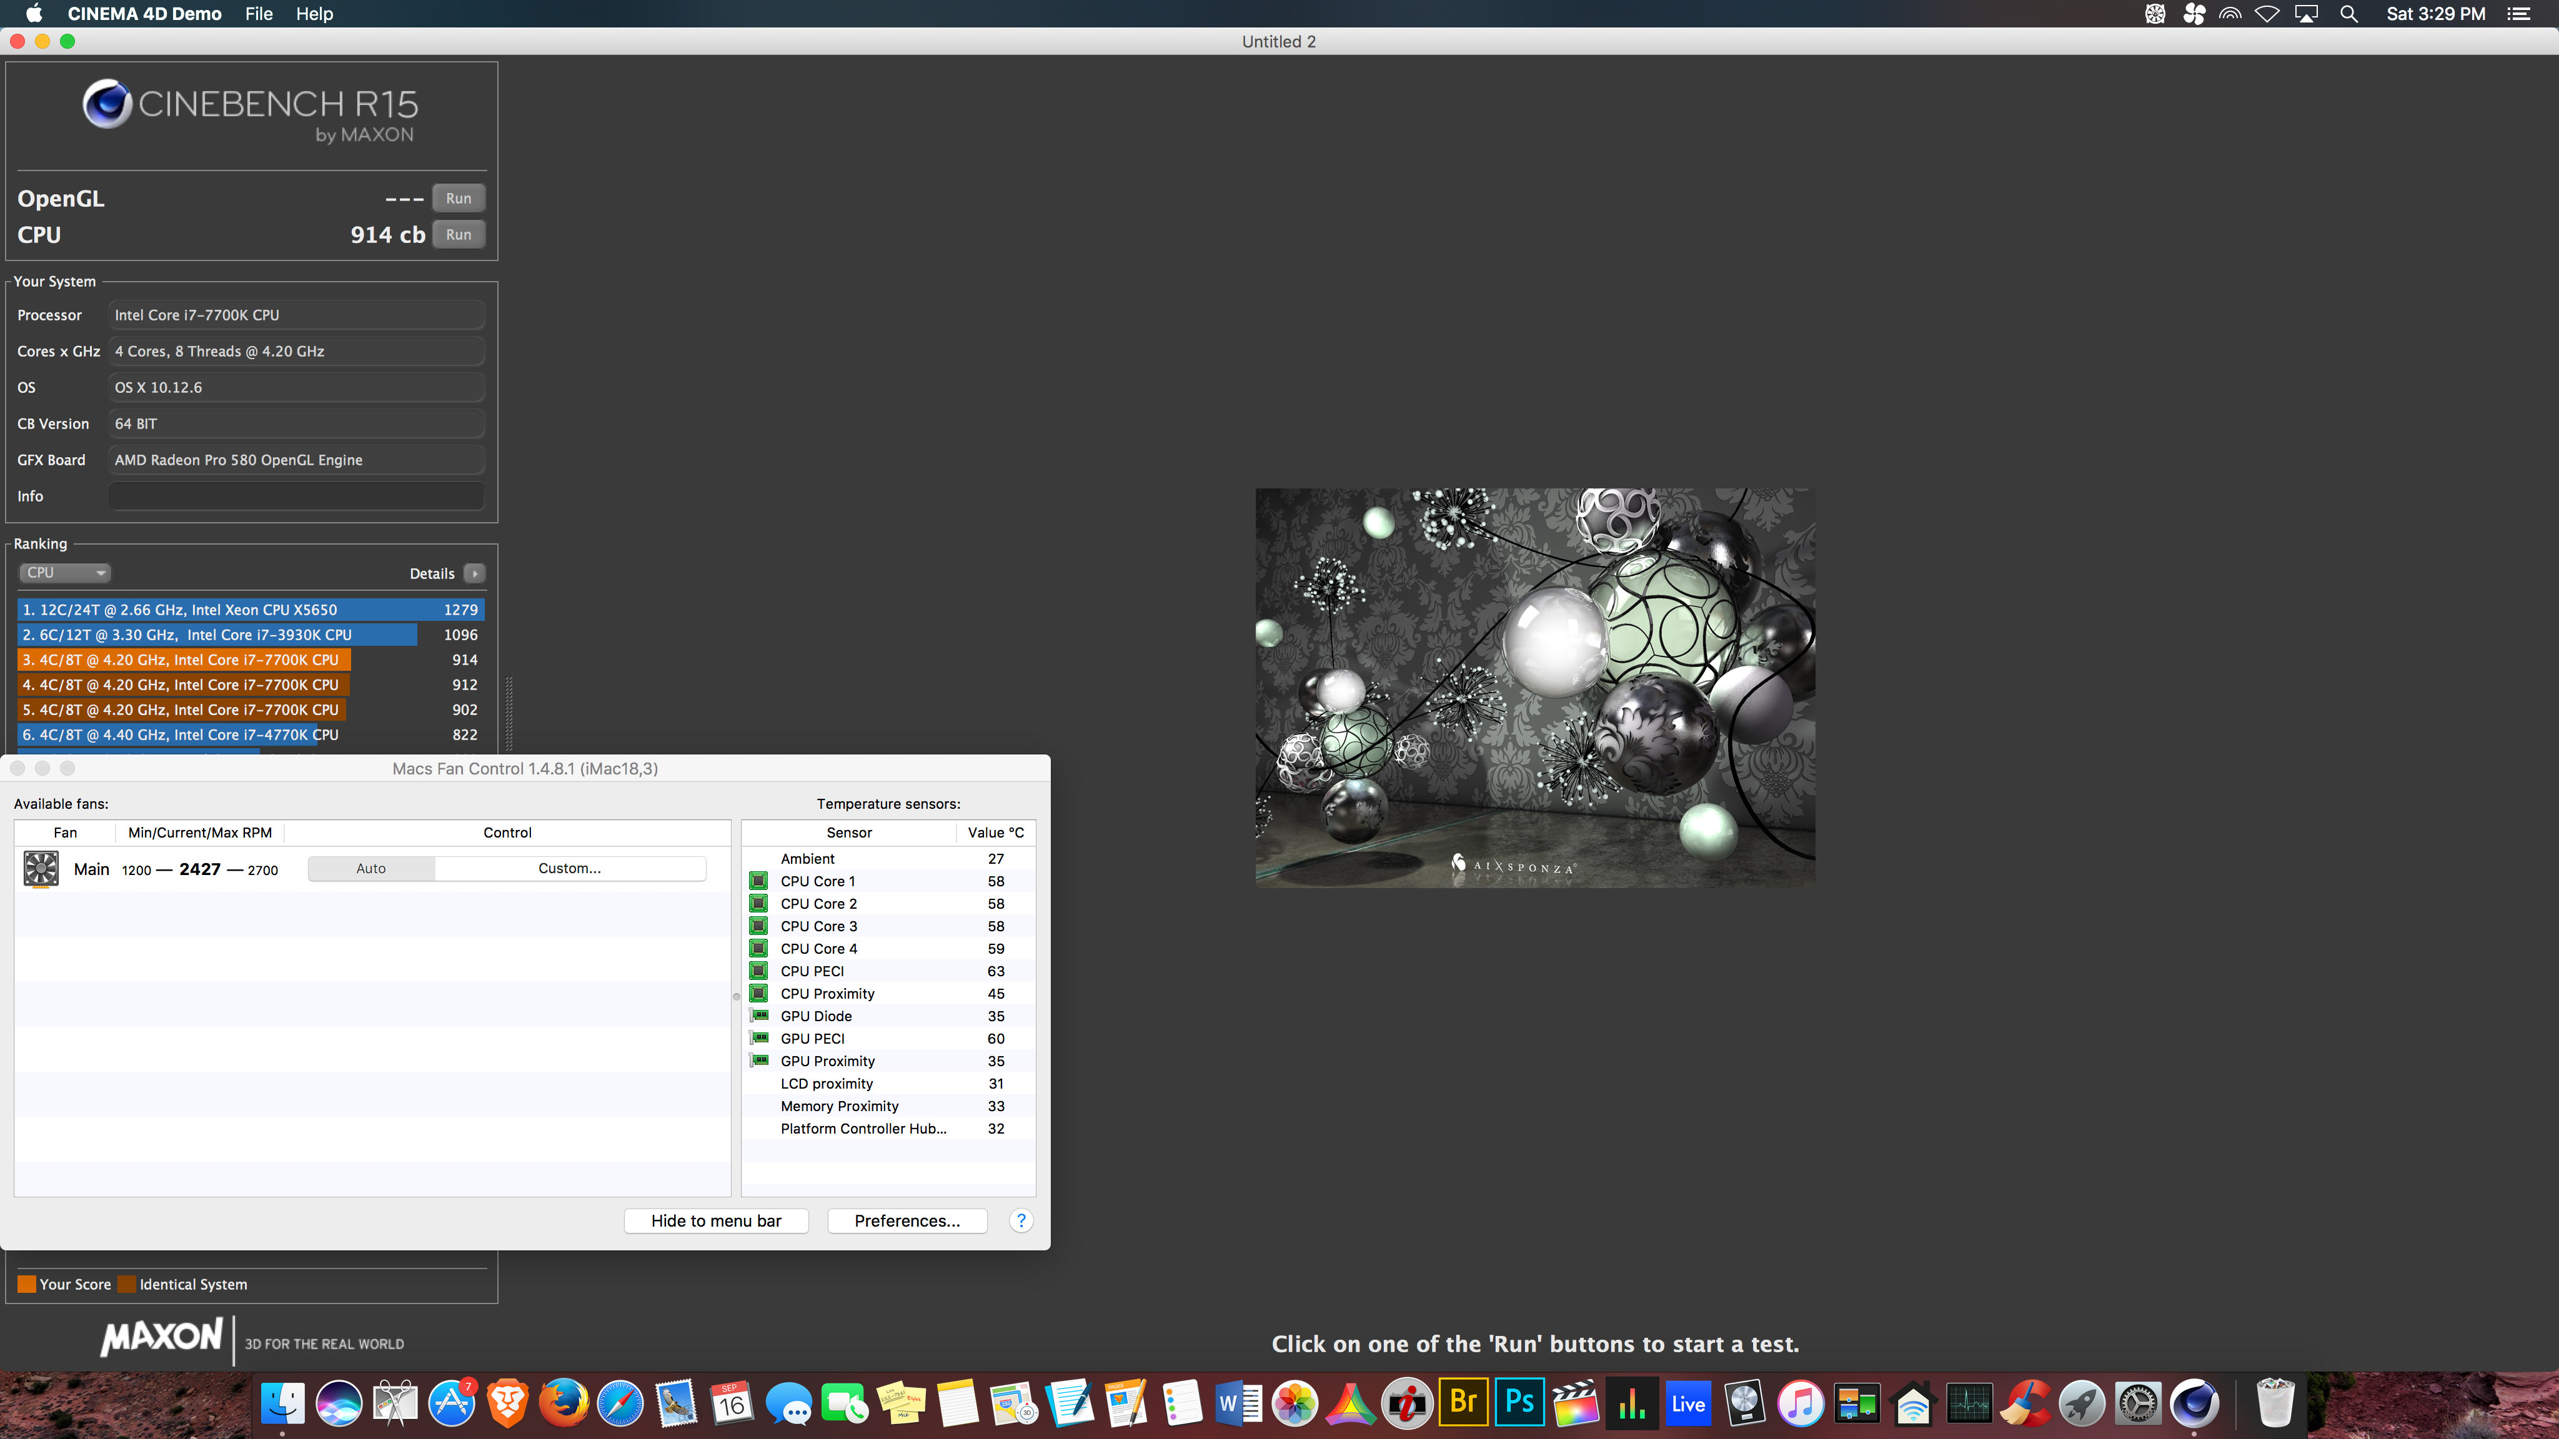The height and width of the screenshot is (1439, 2559).
Task: Set Main fan control to Custom
Action: click(x=569, y=868)
